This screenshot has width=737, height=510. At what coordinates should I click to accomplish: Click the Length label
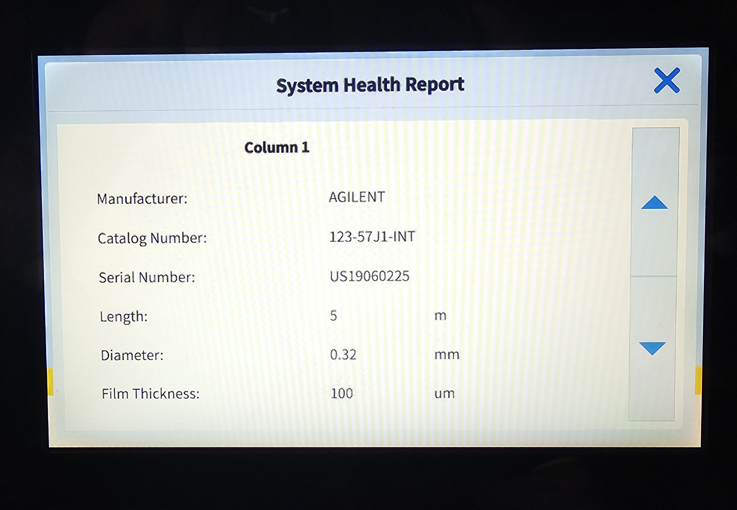click(124, 317)
